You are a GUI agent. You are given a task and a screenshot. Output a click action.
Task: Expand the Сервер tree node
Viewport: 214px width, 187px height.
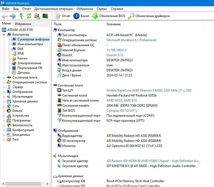click(4, 87)
